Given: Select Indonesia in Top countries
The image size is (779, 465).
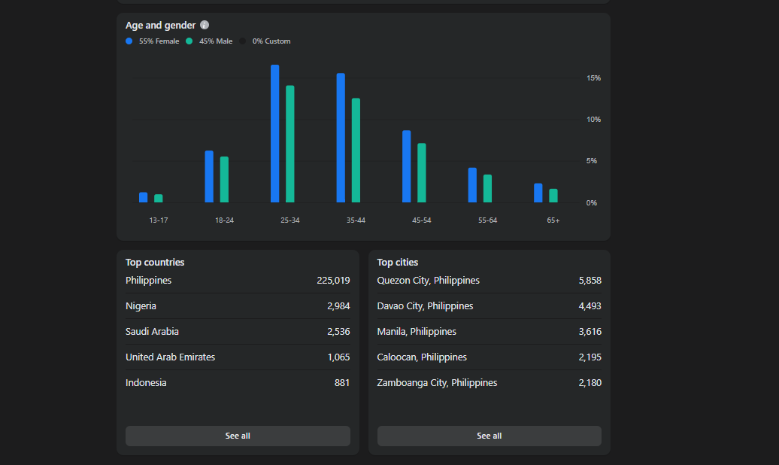Looking at the screenshot, I should point(238,382).
